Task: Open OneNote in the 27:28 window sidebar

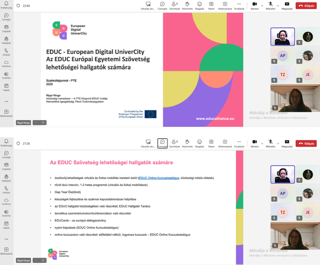Action: point(6,213)
